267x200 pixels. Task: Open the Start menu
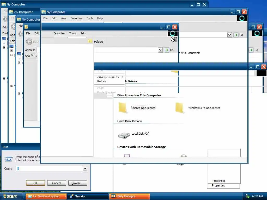tap(11, 196)
